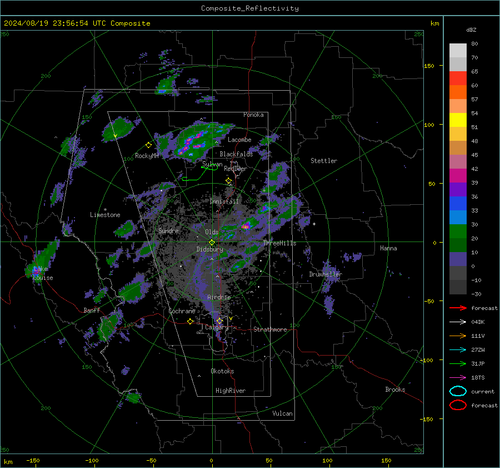This screenshot has width=500, height=468.
Task: Click the Didsbury city label
Action: point(210,249)
